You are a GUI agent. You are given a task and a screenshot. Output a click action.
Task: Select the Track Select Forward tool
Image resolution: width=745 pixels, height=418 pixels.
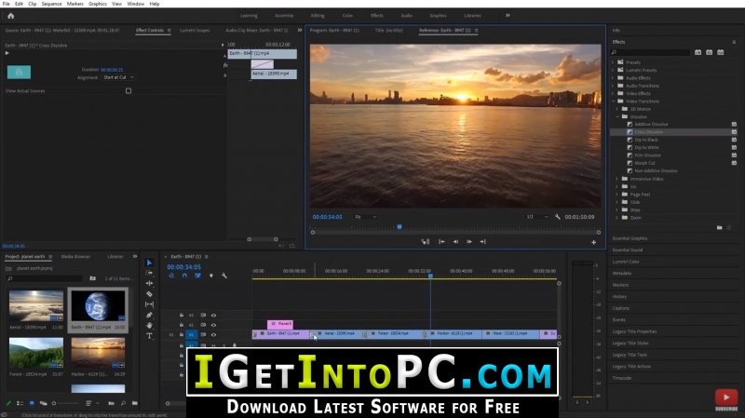149,273
